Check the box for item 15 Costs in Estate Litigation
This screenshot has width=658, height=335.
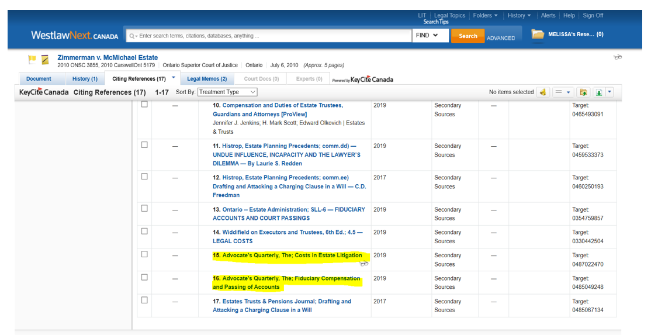point(144,254)
